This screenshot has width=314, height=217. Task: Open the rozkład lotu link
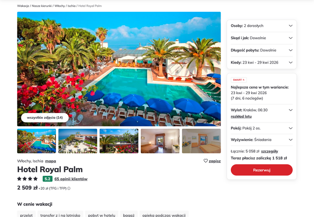[x=241, y=116]
